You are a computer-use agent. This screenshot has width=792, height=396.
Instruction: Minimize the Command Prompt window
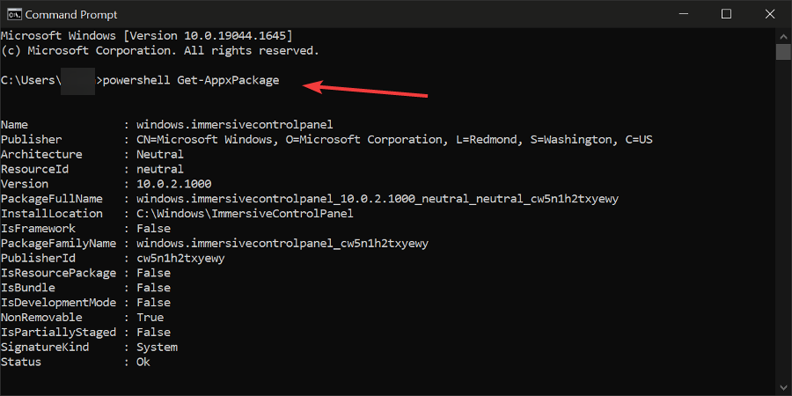pyautogui.click(x=682, y=14)
